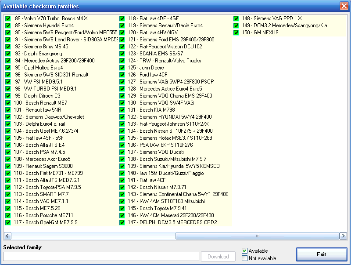The width and height of the screenshot is (351, 265).
Task: Select 145 - Bosch Toyota M7.9.41
Action: (157, 208)
